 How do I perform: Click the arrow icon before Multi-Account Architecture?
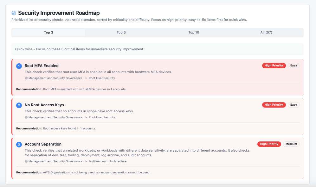tap(85, 161)
